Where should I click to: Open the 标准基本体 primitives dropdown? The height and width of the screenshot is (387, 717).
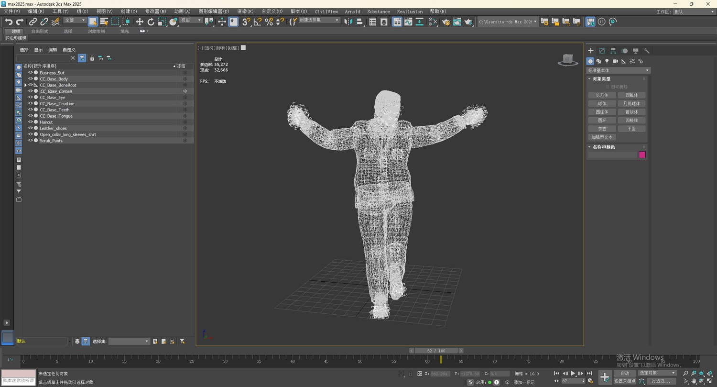[x=618, y=70]
